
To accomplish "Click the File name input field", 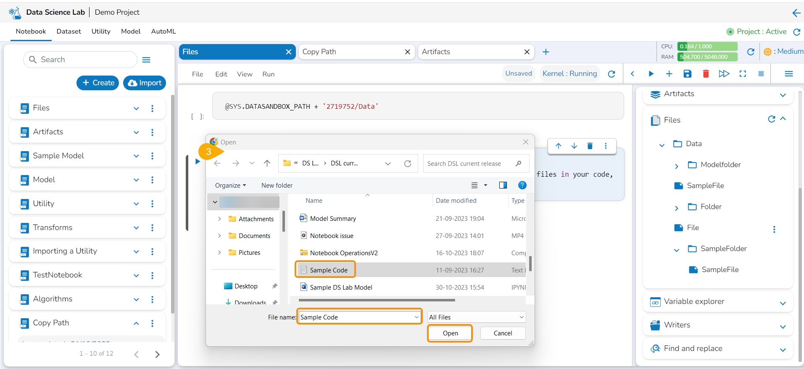I will 356,317.
